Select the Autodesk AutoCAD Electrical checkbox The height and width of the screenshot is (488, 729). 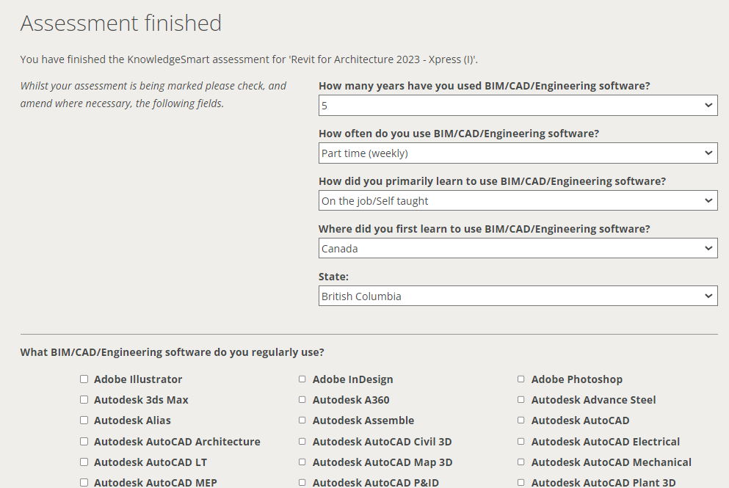[x=521, y=442]
